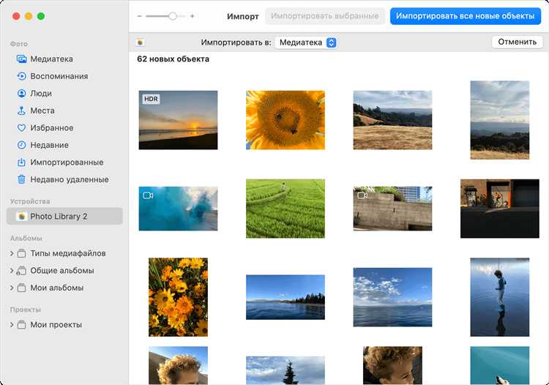Click the Общие альбомы folder icon
549x385 pixels.
pos(21,271)
